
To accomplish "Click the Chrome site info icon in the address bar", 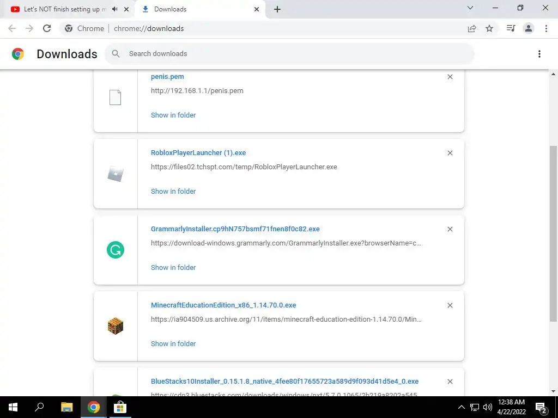I will coord(69,28).
